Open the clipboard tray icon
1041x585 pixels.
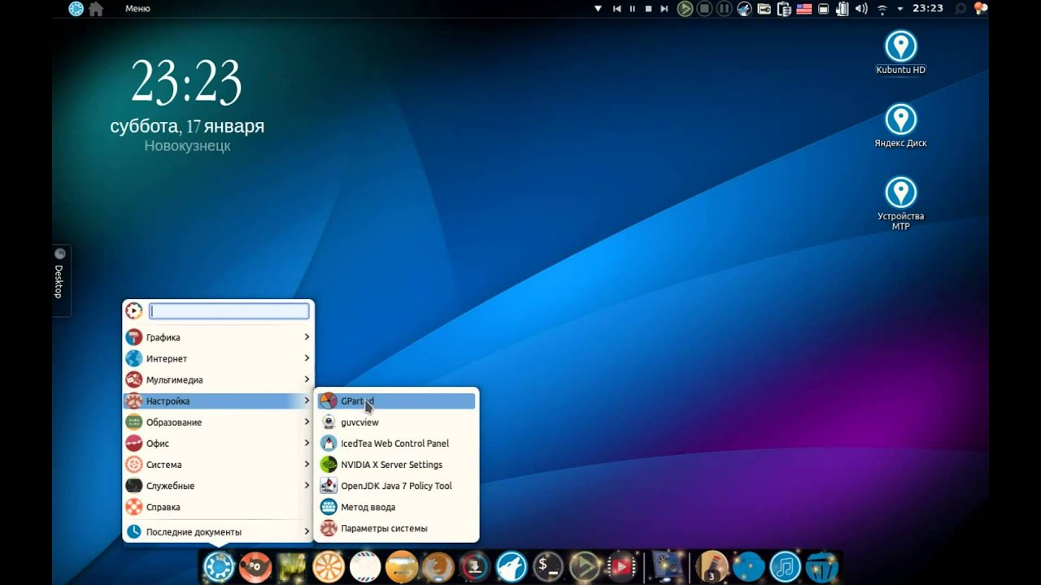[x=784, y=9]
